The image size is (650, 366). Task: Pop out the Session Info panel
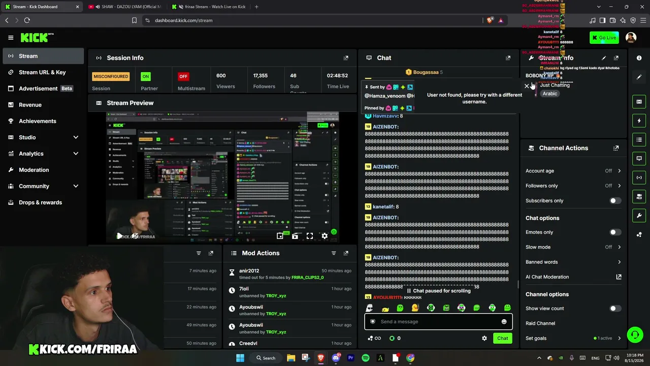346,58
